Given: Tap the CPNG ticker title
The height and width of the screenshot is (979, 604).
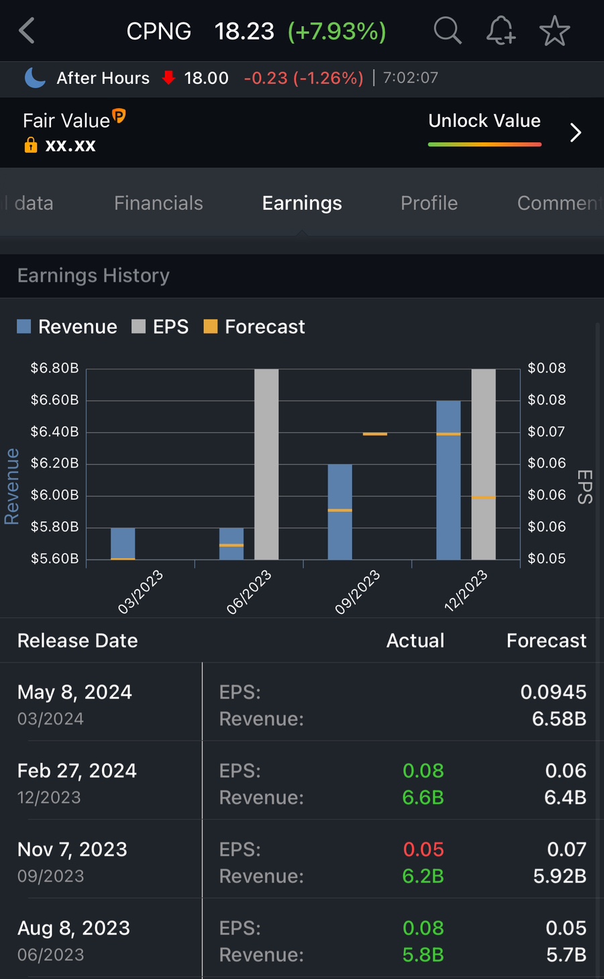Looking at the screenshot, I should pyautogui.click(x=158, y=31).
